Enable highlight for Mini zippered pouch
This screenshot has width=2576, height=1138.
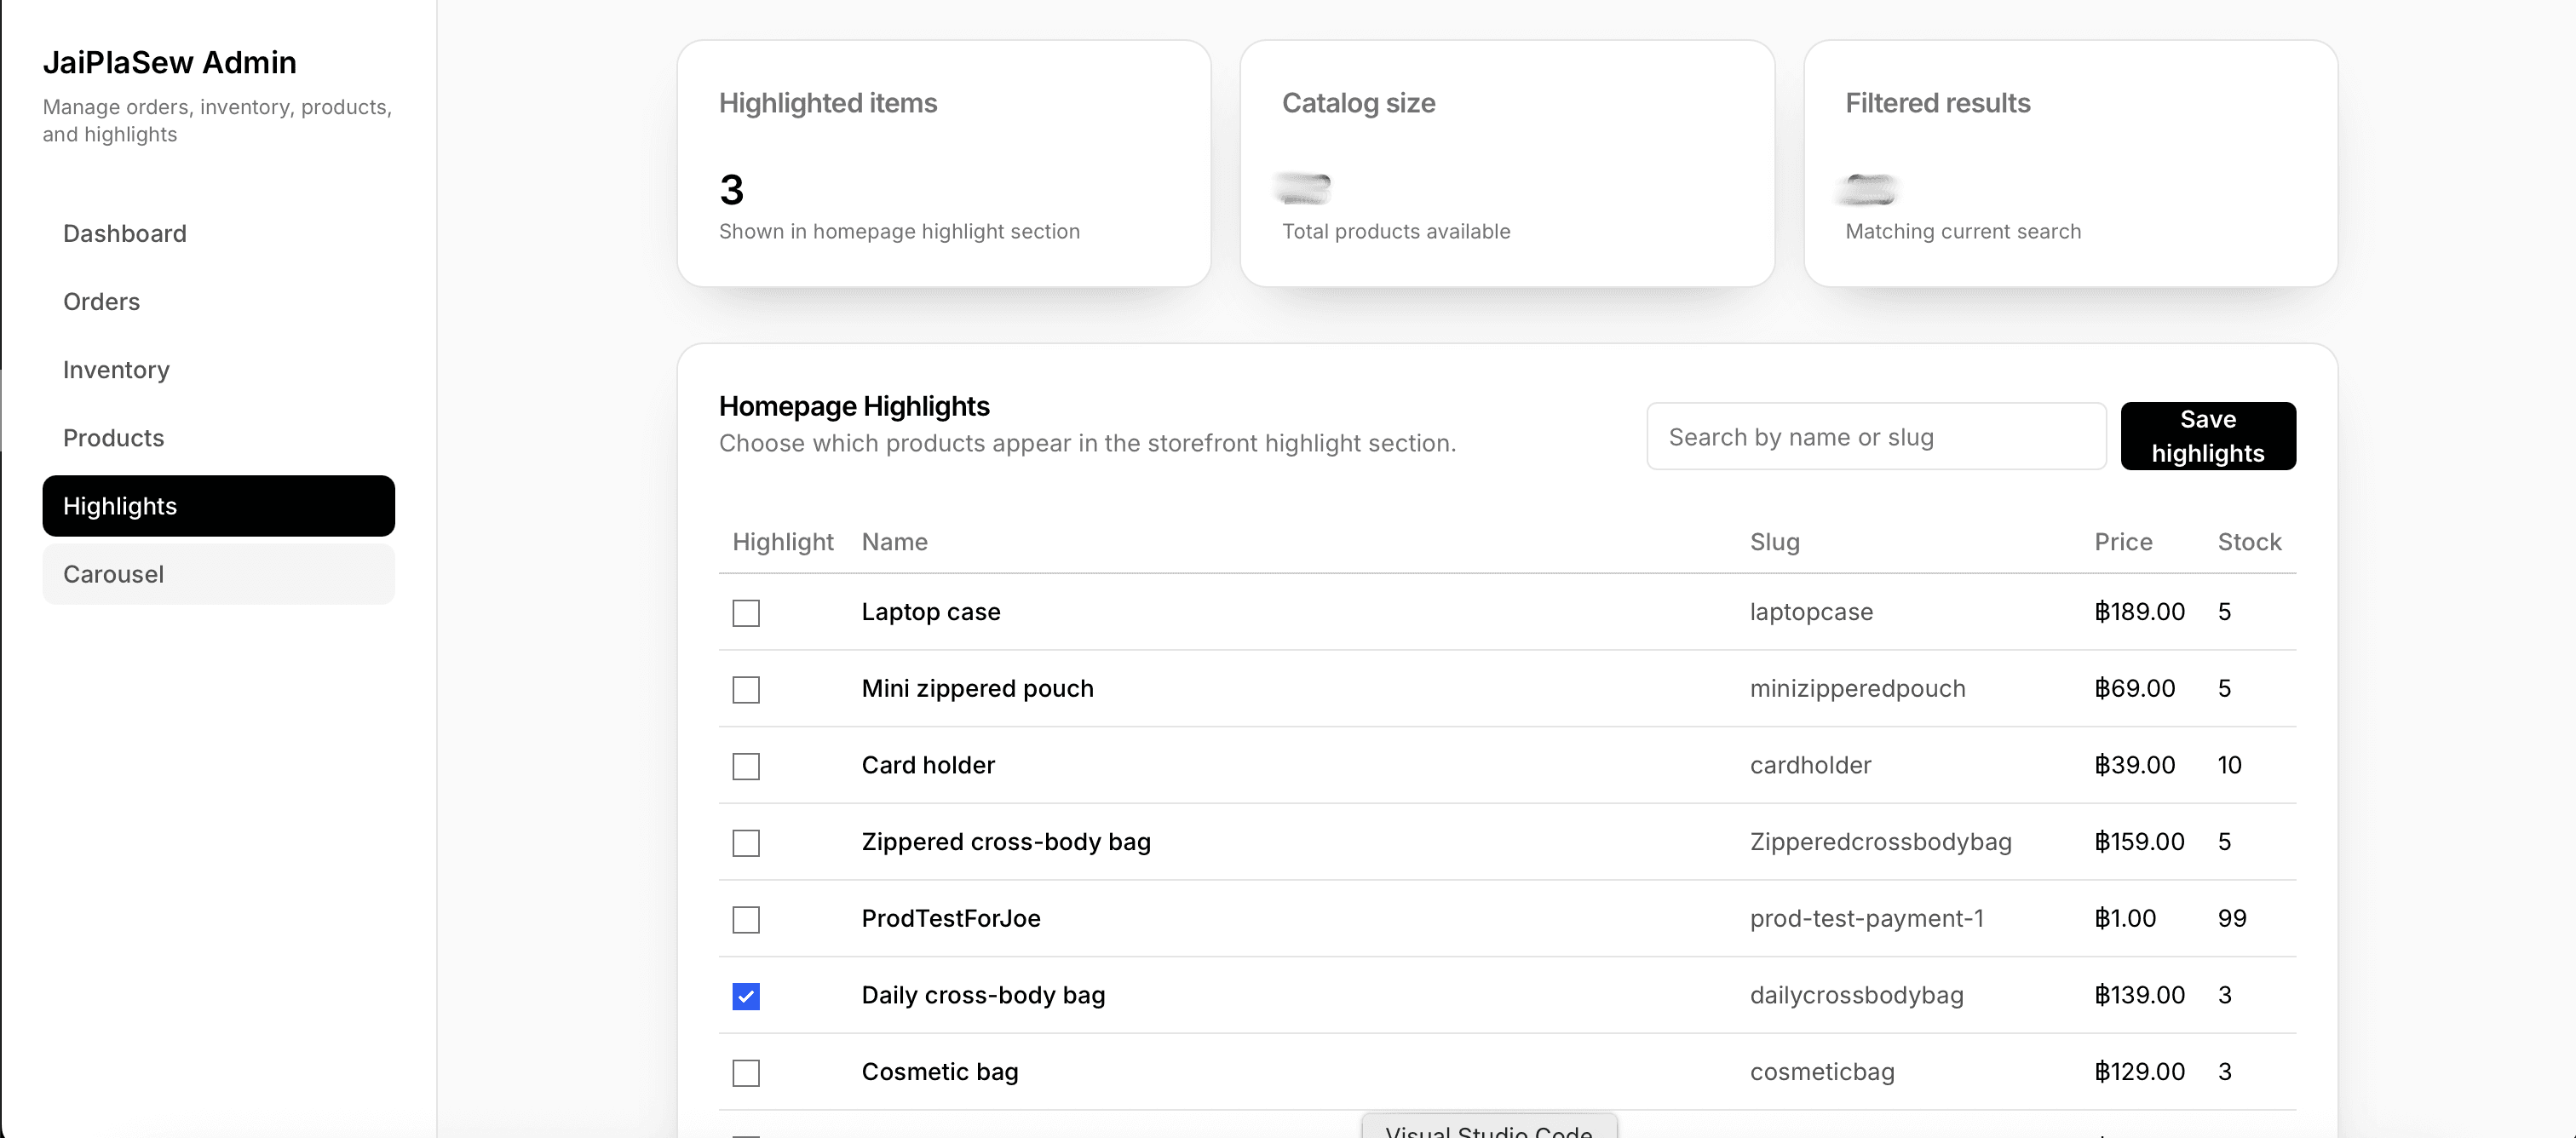click(x=746, y=689)
